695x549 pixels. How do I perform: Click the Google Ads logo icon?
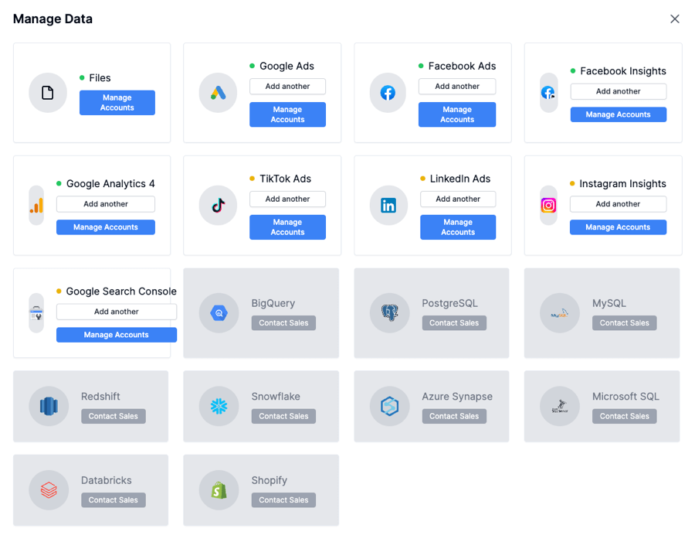pos(218,93)
